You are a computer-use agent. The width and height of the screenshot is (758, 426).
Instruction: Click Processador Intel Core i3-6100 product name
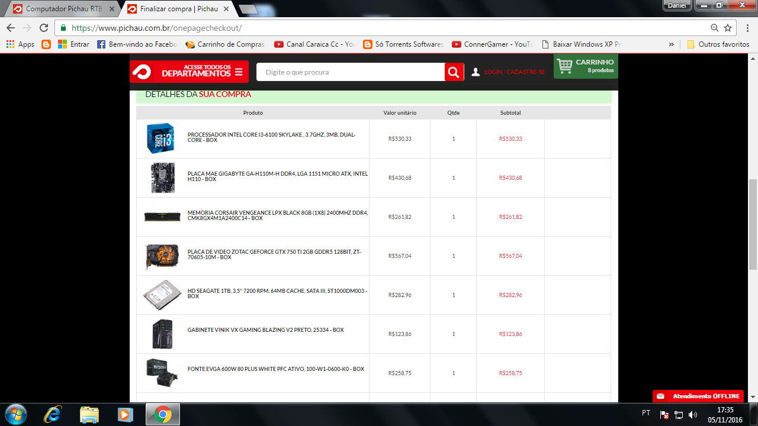(271, 137)
